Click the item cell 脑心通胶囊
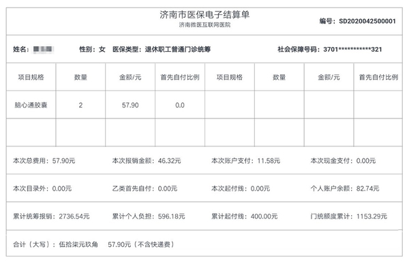The image size is (409, 262). [31, 105]
